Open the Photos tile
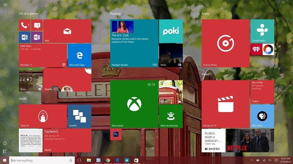The height and width of the screenshot is (164, 293). pyautogui.click(x=171, y=92)
